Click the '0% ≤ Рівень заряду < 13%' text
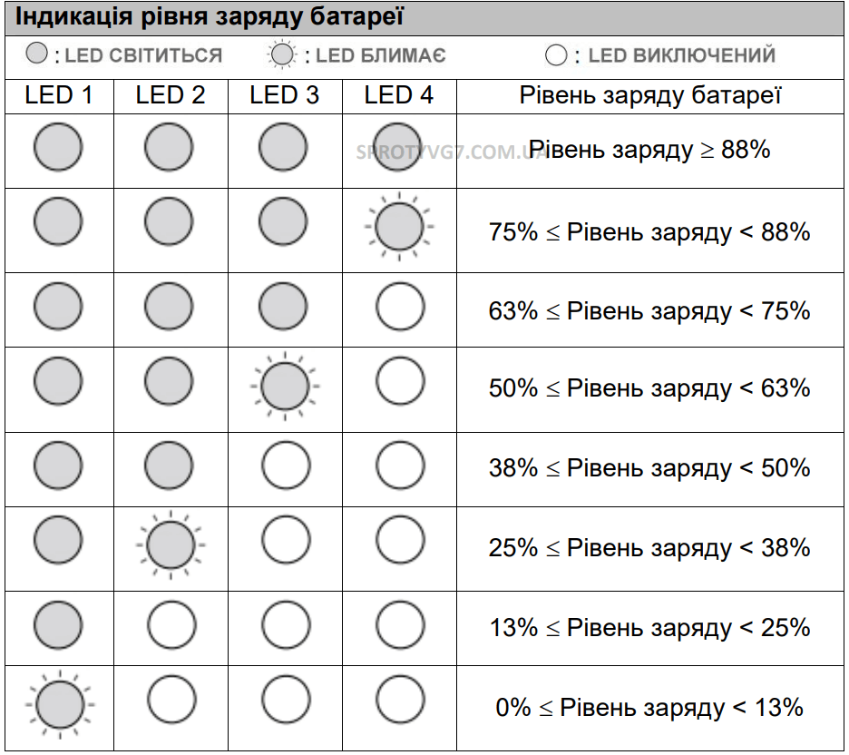 pos(649,707)
